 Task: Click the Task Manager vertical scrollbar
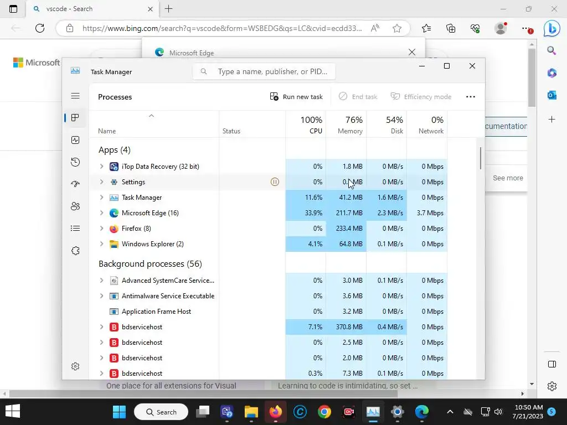point(481,158)
